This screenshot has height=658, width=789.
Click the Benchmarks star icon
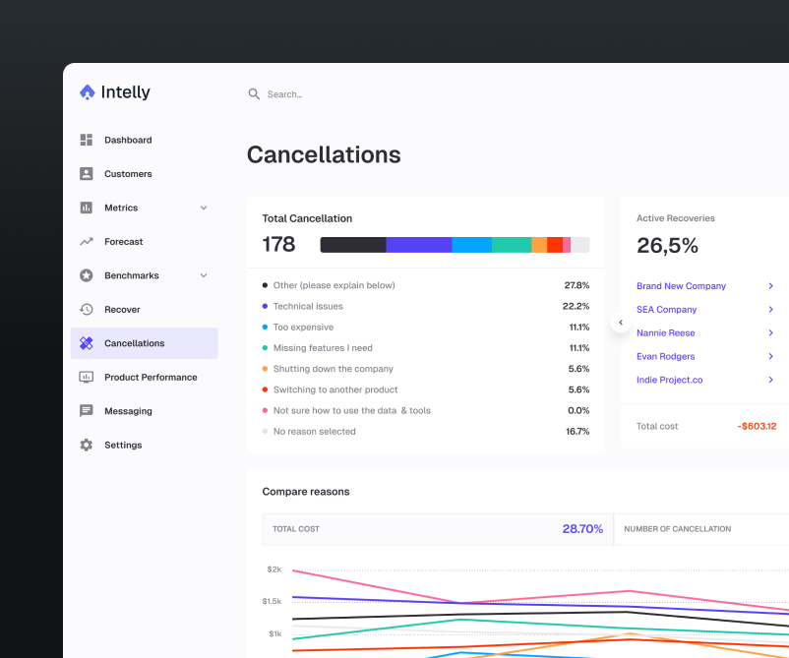tap(87, 275)
